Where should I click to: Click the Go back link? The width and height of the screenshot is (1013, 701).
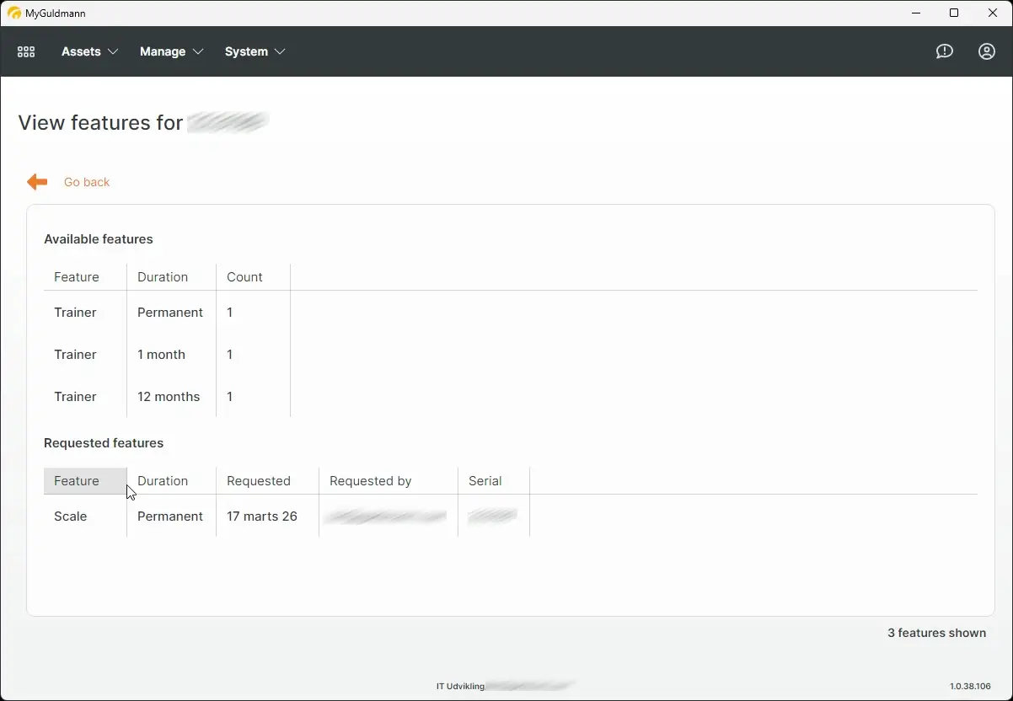click(x=87, y=182)
